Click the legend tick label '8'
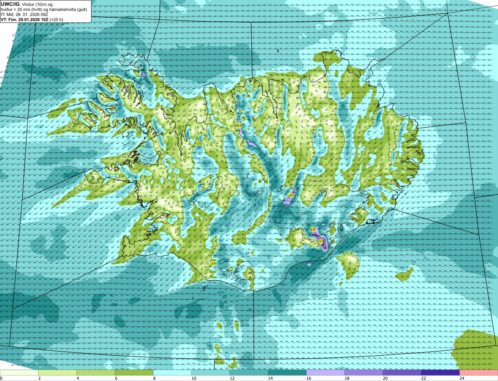The height and width of the screenshot is (381, 498). (154, 378)
